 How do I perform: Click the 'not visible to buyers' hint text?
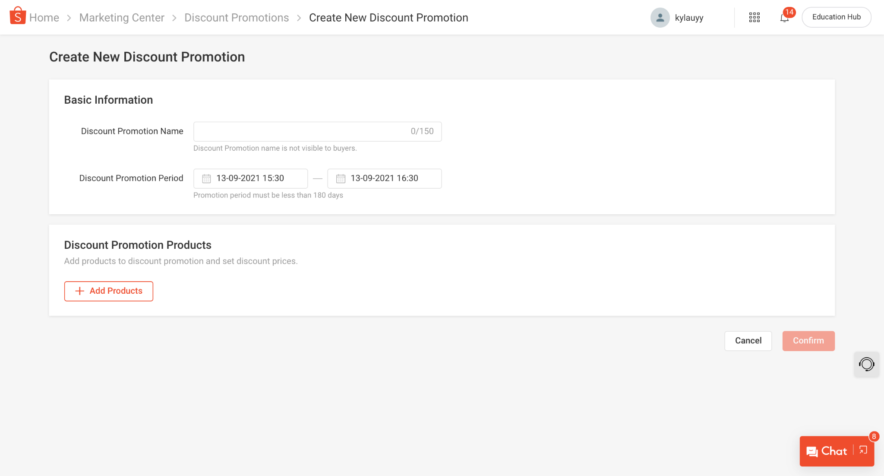click(275, 148)
